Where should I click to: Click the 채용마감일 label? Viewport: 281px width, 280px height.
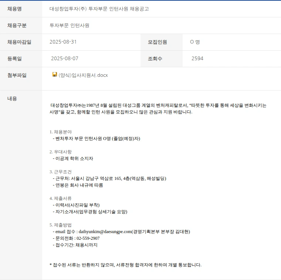click(19, 42)
